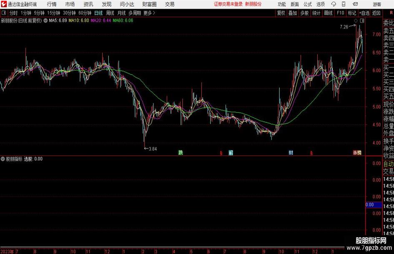Screen dimensions: 394x254
Task: Open the 发现 menu
Action: pos(107,4)
